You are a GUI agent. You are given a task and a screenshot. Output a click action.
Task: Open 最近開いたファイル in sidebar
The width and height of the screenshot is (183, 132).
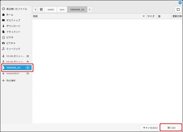tap(15, 9)
